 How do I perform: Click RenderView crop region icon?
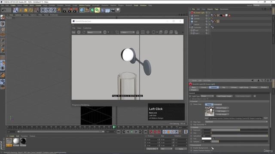coord(117,33)
